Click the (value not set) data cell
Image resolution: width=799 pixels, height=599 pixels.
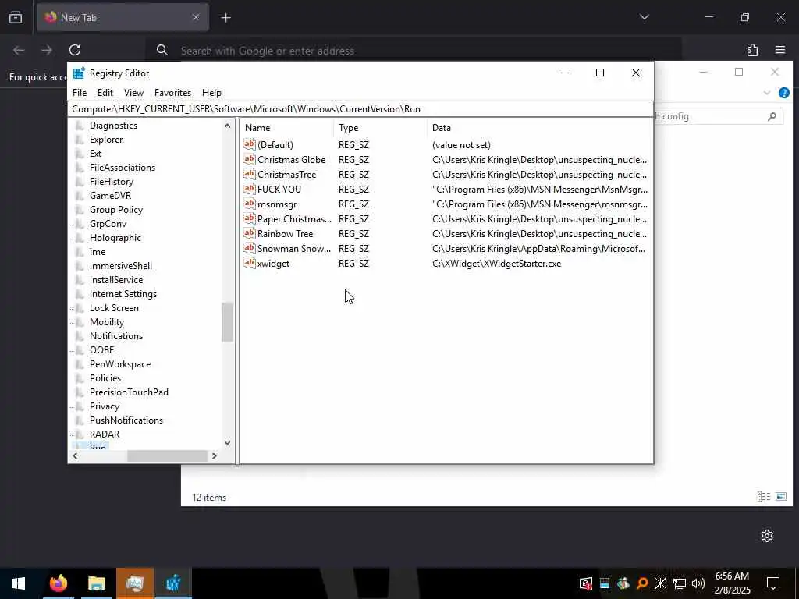pos(461,145)
